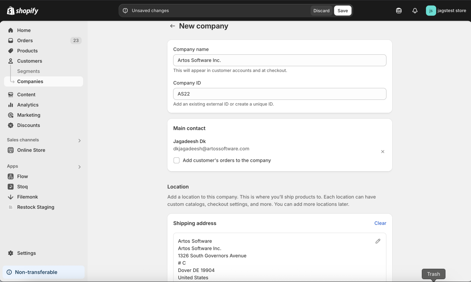Click the Products tag icon
The image size is (471, 282).
11,51
